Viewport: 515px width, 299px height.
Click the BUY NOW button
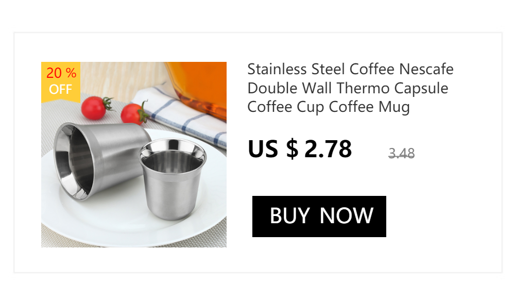click(x=319, y=217)
